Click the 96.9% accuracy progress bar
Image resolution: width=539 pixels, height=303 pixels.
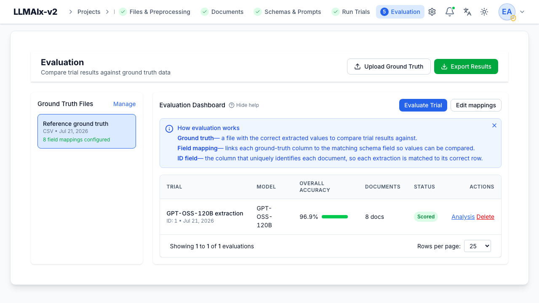tap(335, 217)
